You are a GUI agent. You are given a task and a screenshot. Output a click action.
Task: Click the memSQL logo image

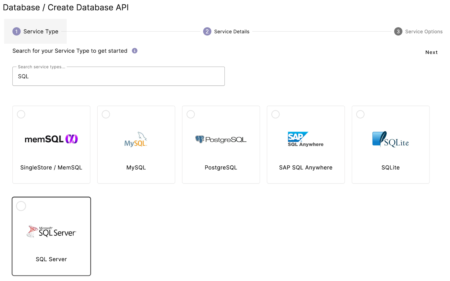pyautogui.click(x=51, y=139)
